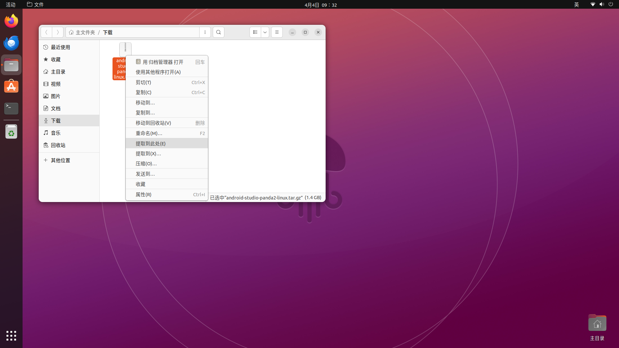
Task: Click the back navigation arrow
Action: (46, 32)
